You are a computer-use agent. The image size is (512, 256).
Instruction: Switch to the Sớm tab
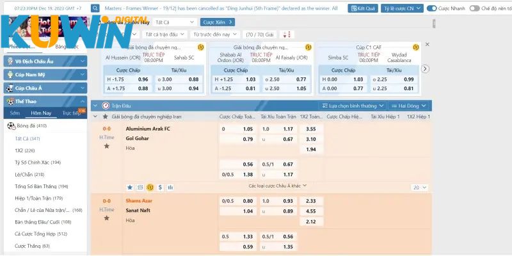point(15,113)
